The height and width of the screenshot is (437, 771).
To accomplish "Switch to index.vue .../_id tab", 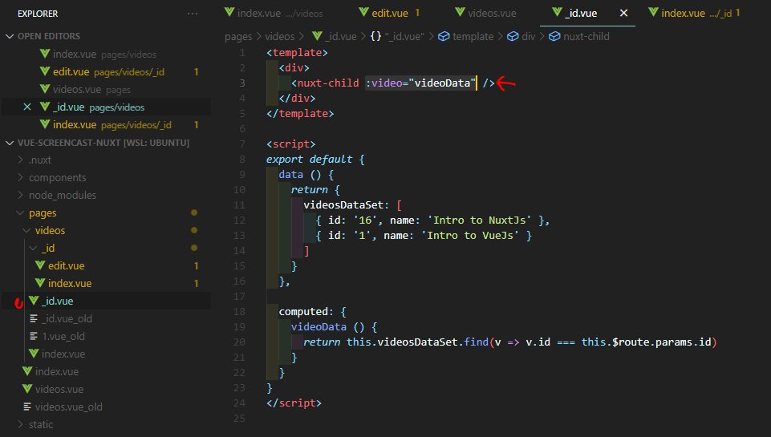I will [694, 14].
